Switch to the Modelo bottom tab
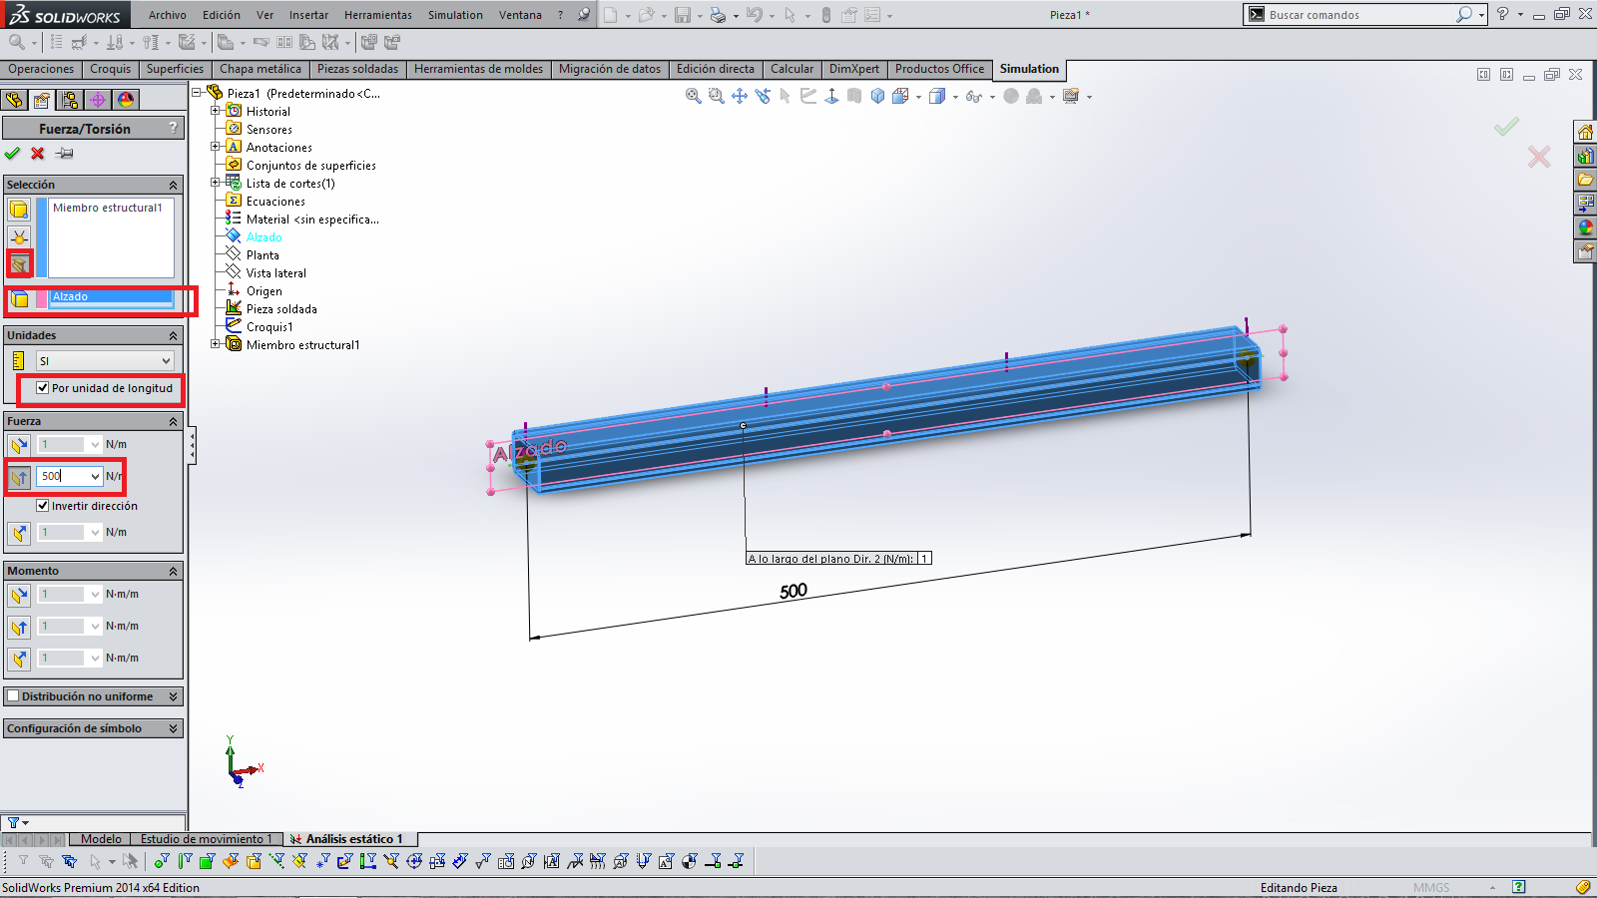 click(x=101, y=839)
